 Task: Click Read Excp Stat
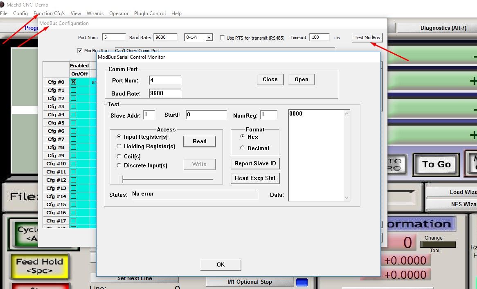tap(255, 178)
